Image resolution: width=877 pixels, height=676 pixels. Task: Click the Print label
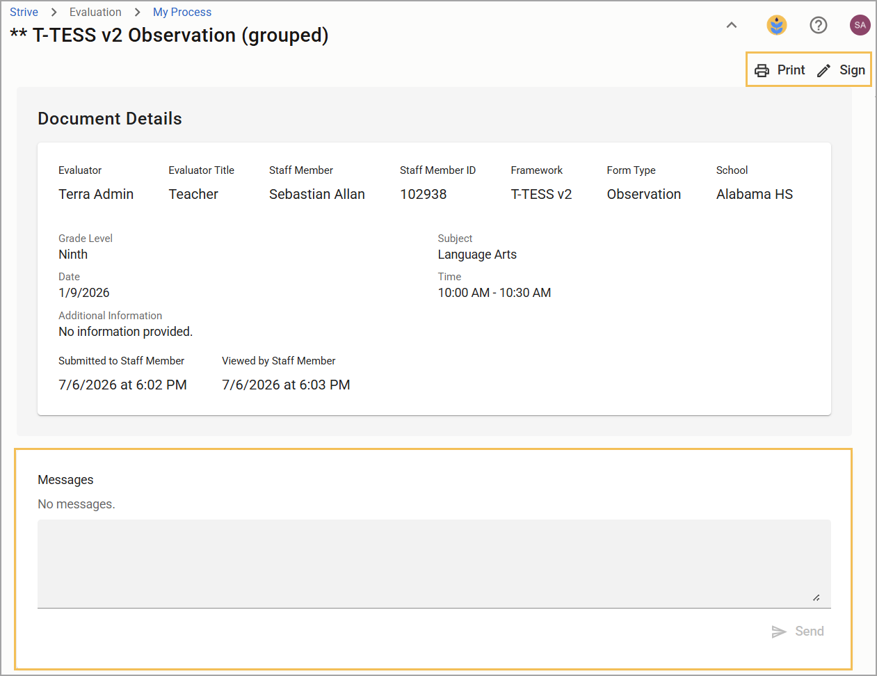coord(791,70)
